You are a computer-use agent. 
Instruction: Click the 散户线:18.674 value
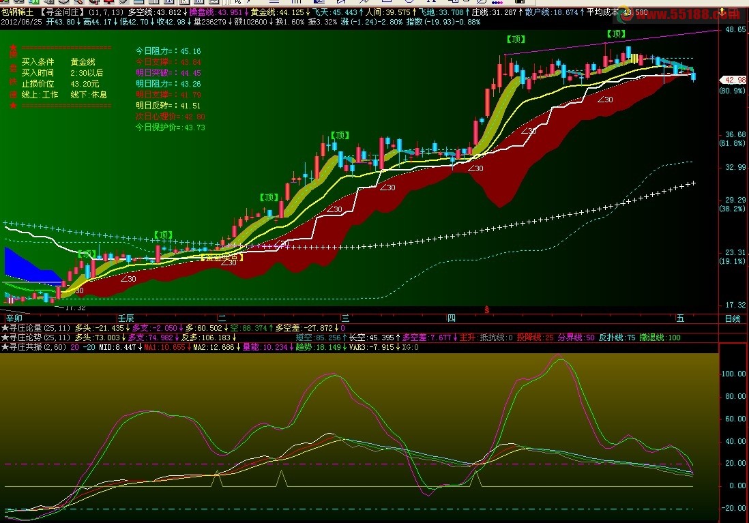pyautogui.click(x=552, y=12)
